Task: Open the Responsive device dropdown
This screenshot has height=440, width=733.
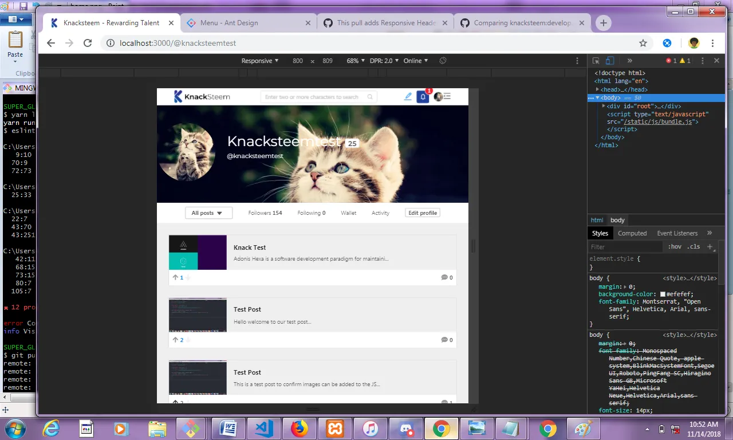Action: click(x=260, y=61)
